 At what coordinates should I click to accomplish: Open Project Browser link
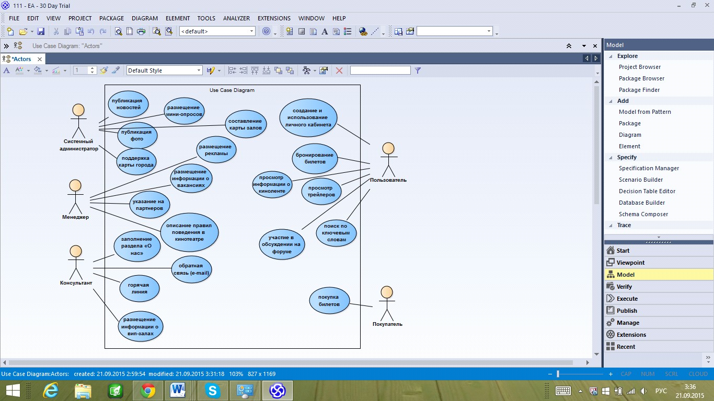[x=640, y=67]
